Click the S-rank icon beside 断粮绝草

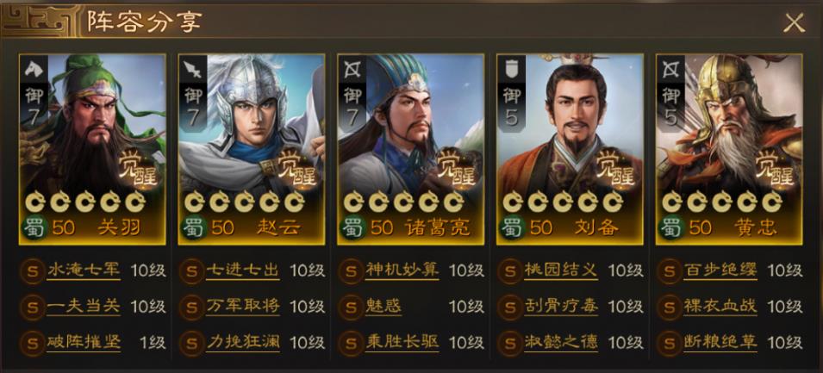point(669,343)
